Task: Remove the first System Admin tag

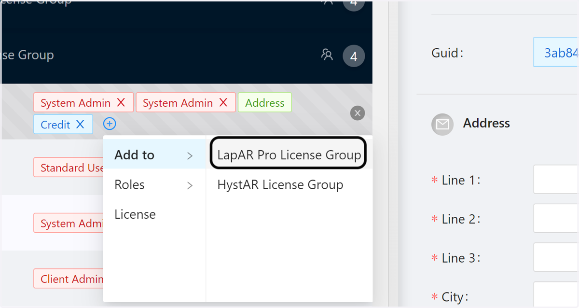Action: (x=121, y=102)
